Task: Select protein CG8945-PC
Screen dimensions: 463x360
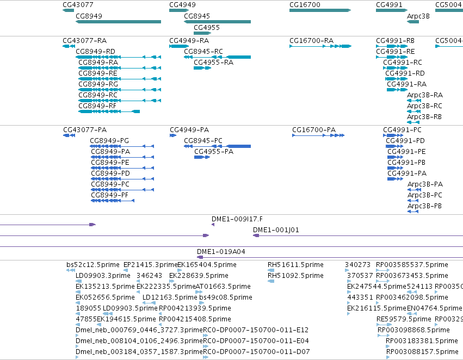Action: [x=203, y=141]
